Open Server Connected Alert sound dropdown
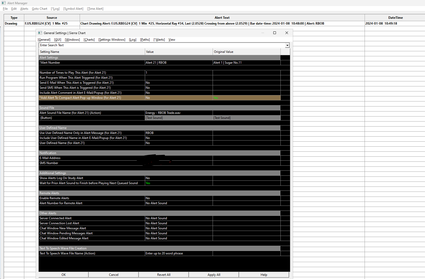Viewport: 425px width, 279px height. point(179,218)
